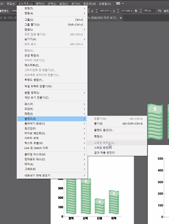Screen dimensions: 169x224
Task: Click the X coordinate input field
Action: [105, 11]
